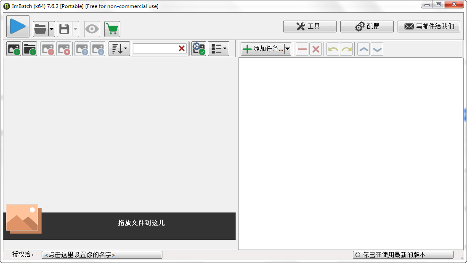
Task: Expand the list view mode dropdown
Action: pyautogui.click(x=218, y=49)
